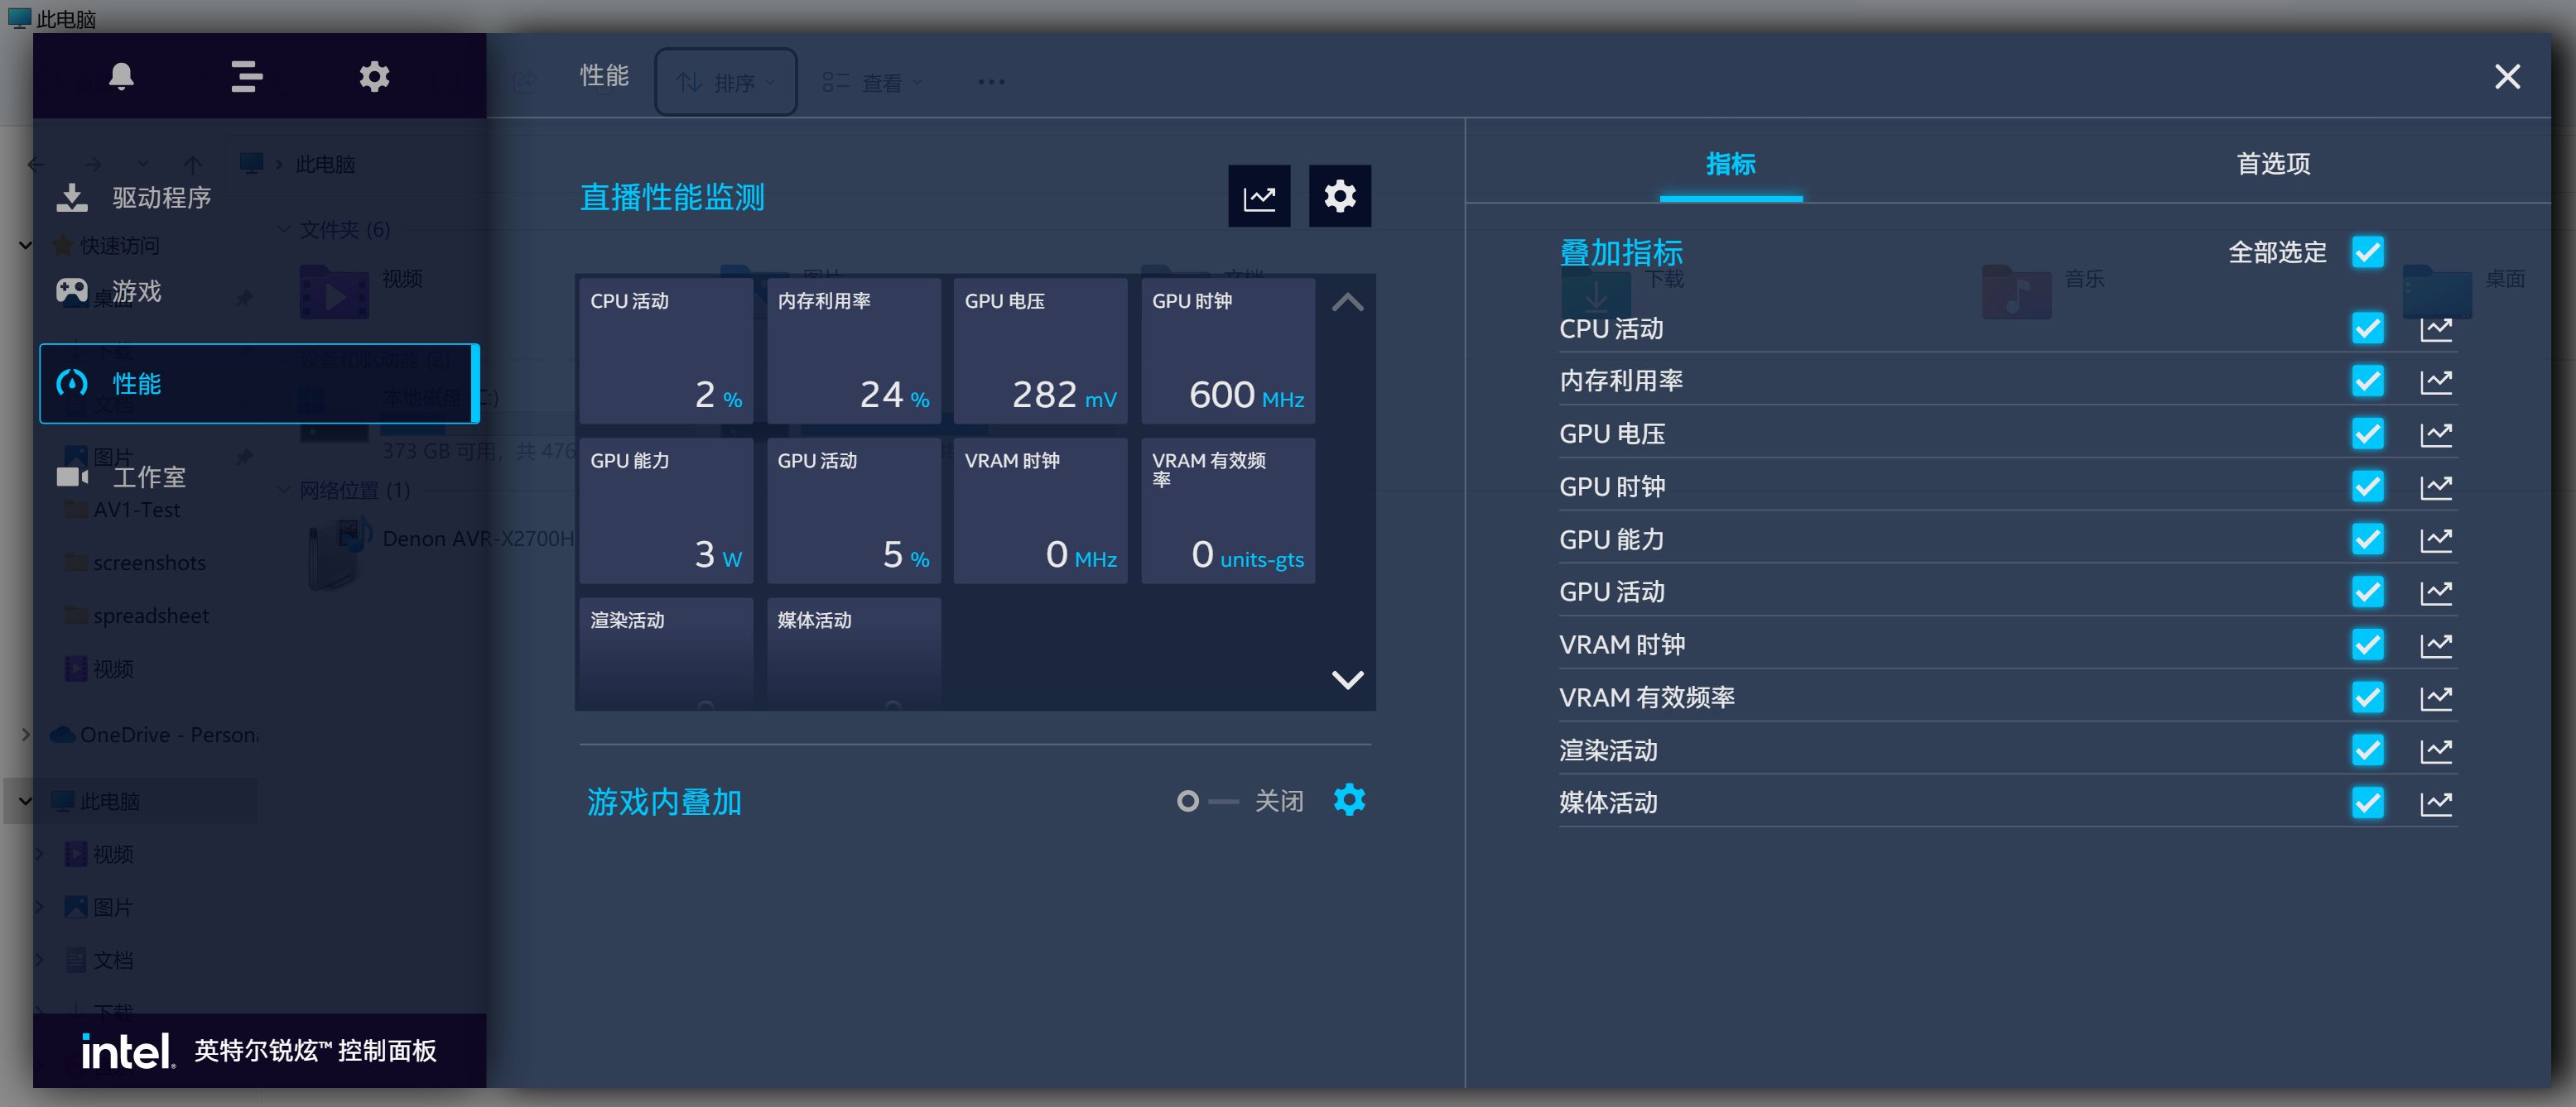Screen dimensions: 2576x1107
Task: Open spreadsheet folder in File Explorer sidebar
Action: (138, 616)
